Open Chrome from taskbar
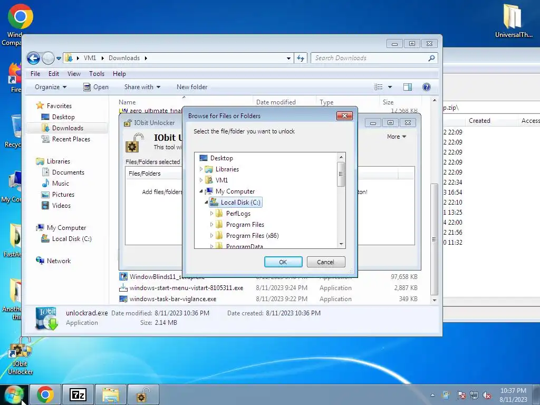 45,394
